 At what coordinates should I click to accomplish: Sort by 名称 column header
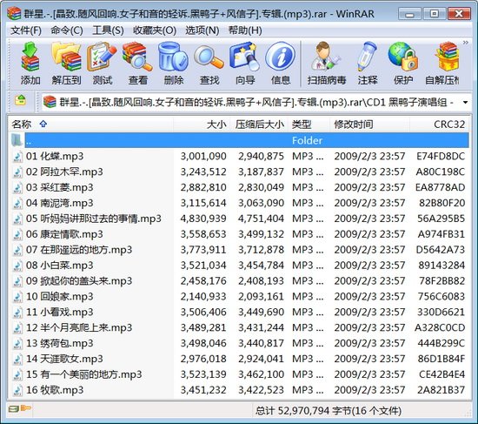click(90, 125)
